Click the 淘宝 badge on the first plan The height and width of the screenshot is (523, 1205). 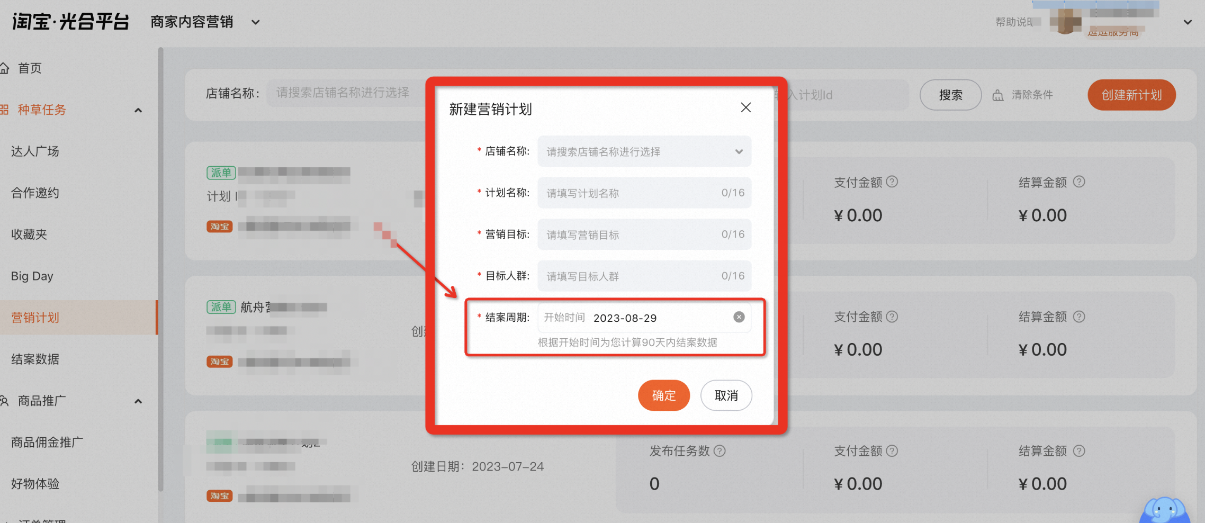pos(219,227)
